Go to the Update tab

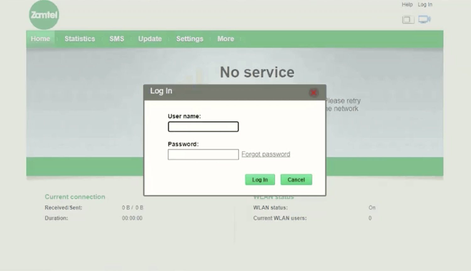click(150, 39)
